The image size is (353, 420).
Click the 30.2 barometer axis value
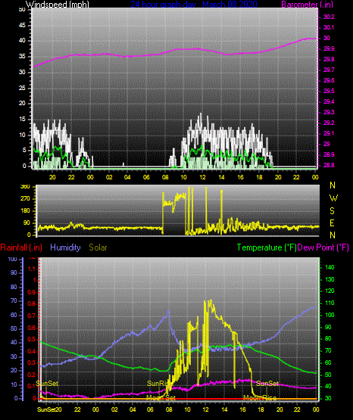pyautogui.click(x=329, y=17)
